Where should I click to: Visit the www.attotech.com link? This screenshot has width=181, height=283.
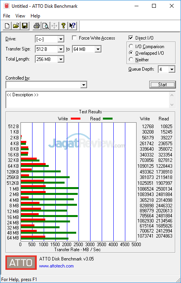point(56,266)
